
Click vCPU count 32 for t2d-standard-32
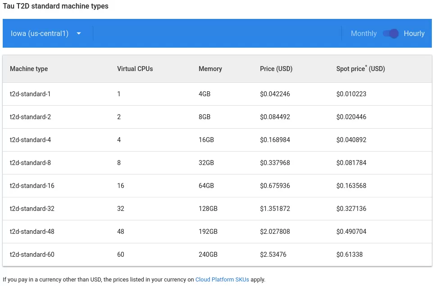click(120, 209)
